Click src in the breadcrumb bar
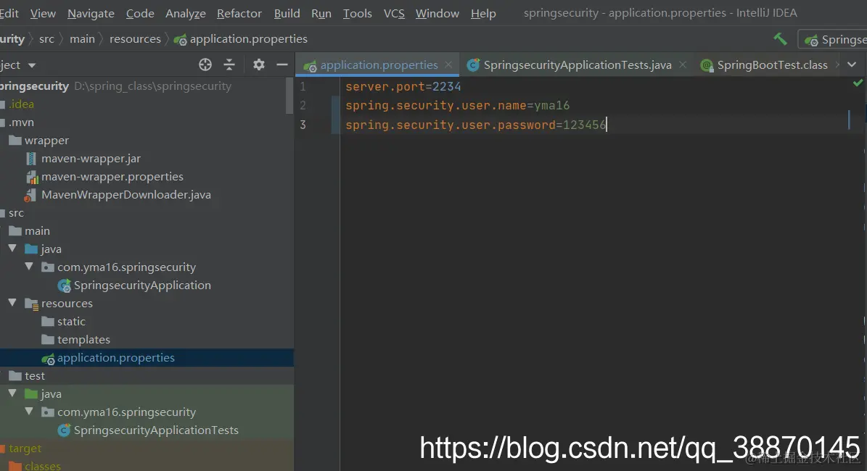The height and width of the screenshot is (471, 867). pos(46,38)
